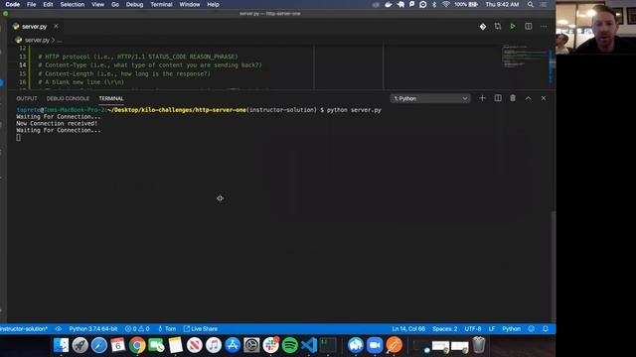
Task: Click the 'python server.py' command in terminal
Action: [x=354, y=110]
